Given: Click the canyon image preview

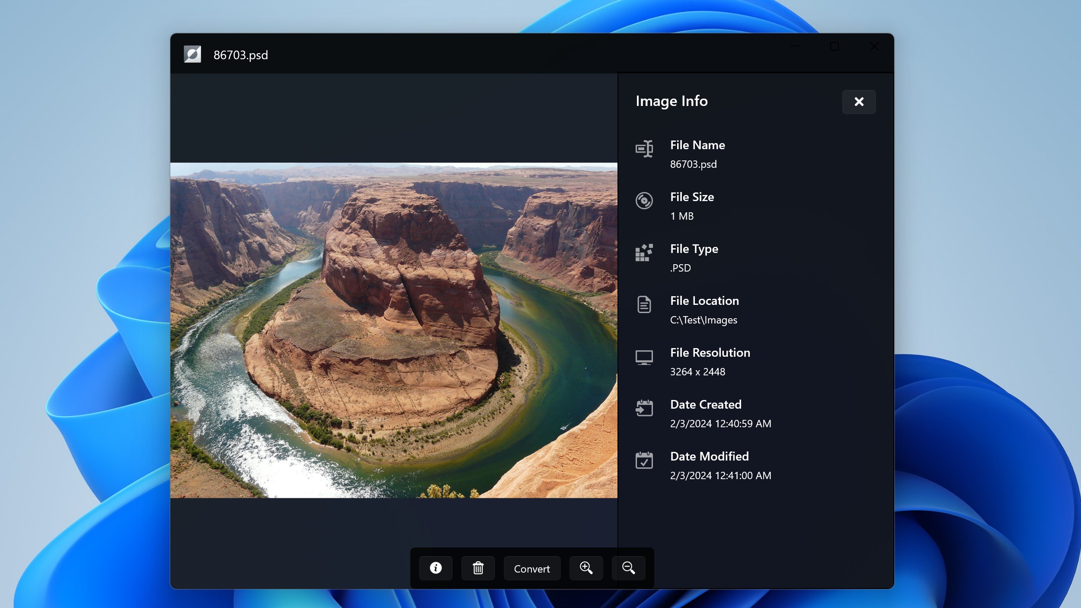Looking at the screenshot, I should (393, 330).
